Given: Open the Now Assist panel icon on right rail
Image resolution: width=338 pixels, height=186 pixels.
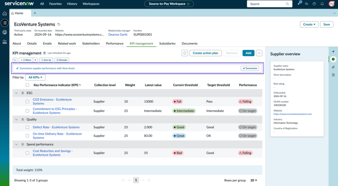Looking at the screenshot, I should point(333,51).
